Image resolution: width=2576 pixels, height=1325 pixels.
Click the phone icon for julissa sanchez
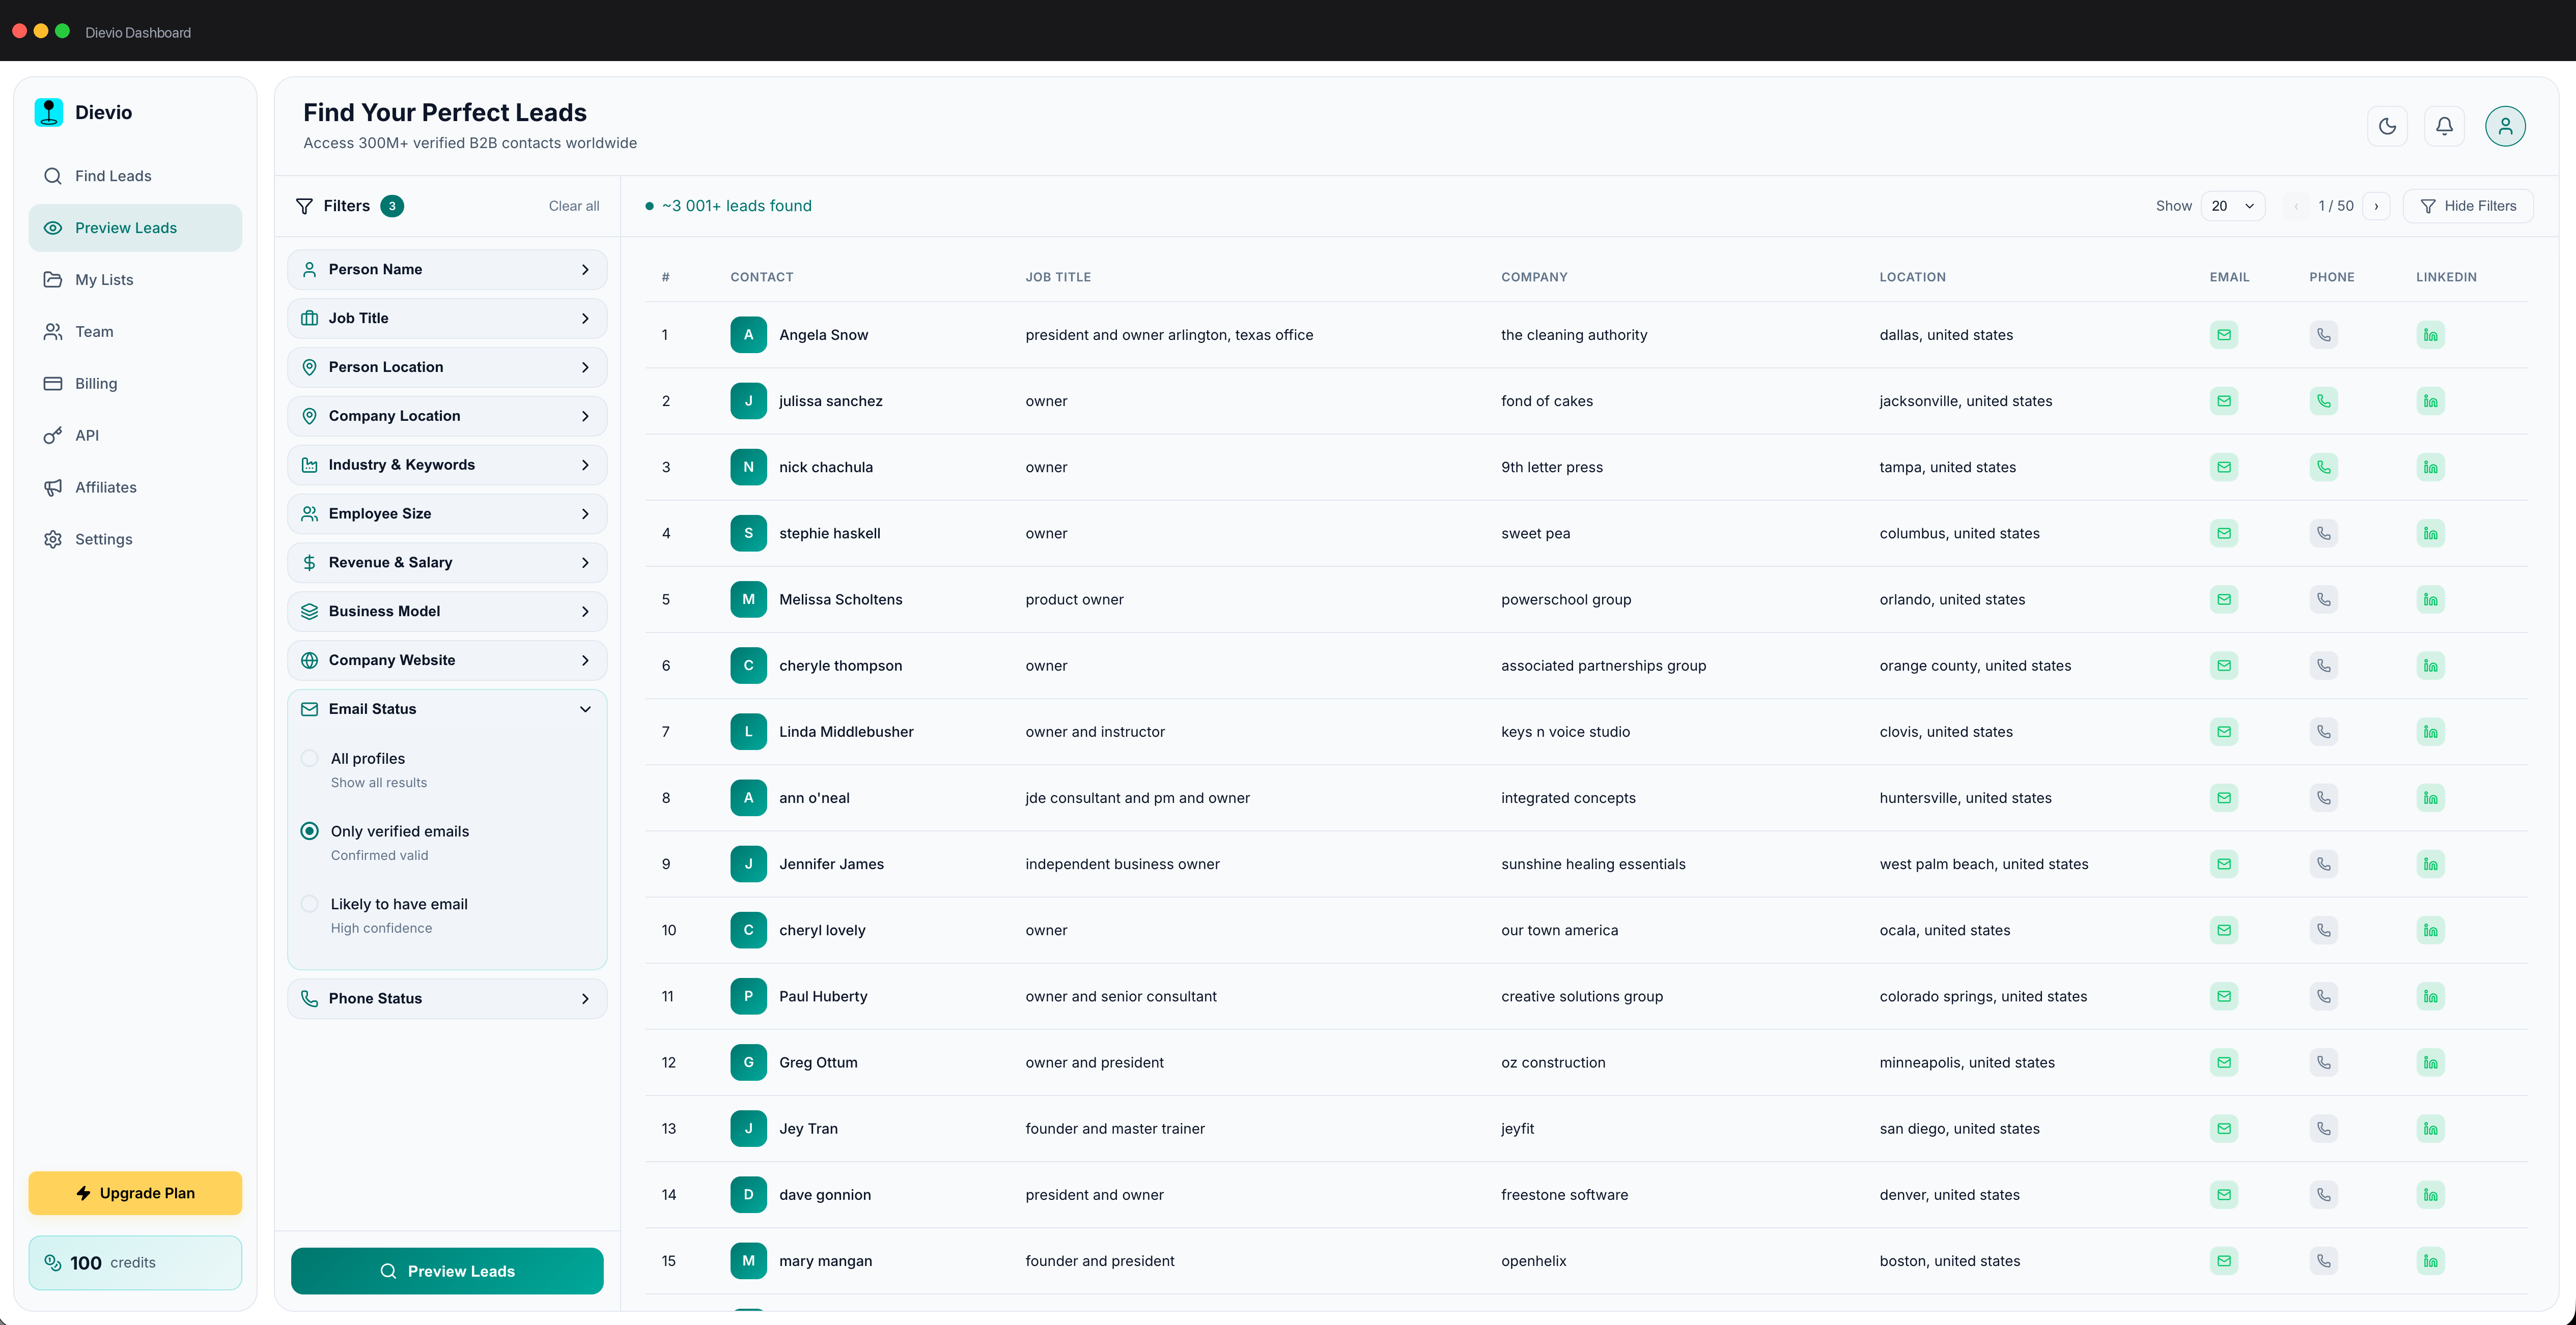click(x=2324, y=400)
